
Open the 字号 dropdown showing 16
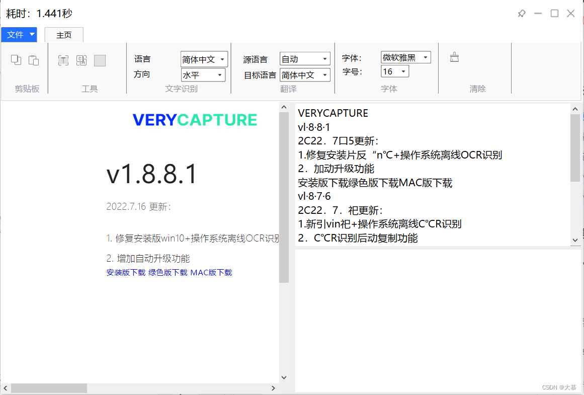point(395,71)
